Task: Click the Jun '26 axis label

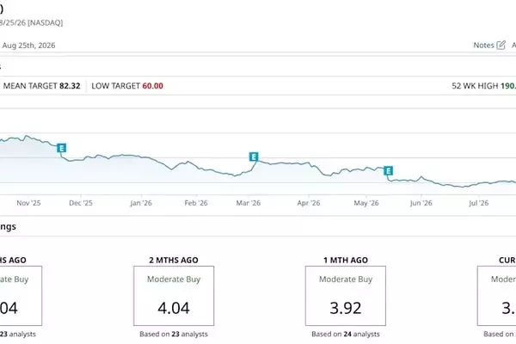Action: coord(421,203)
